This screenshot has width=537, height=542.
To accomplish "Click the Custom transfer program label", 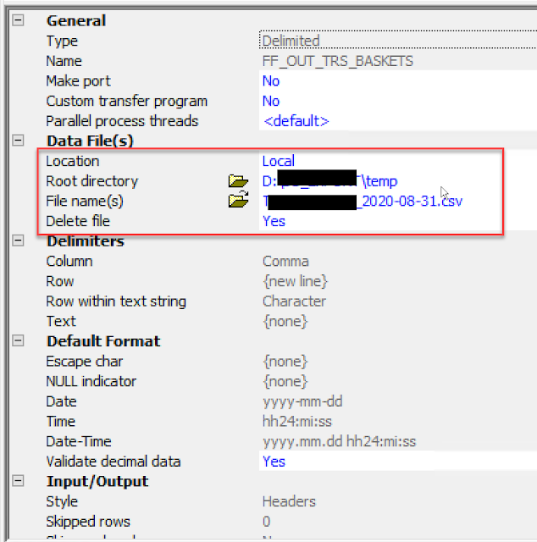I will coord(127,102).
